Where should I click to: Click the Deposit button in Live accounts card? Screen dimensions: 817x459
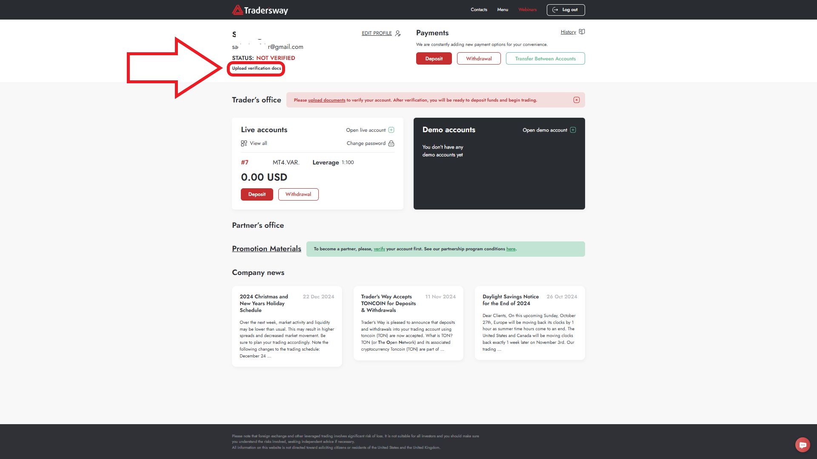point(257,194)
